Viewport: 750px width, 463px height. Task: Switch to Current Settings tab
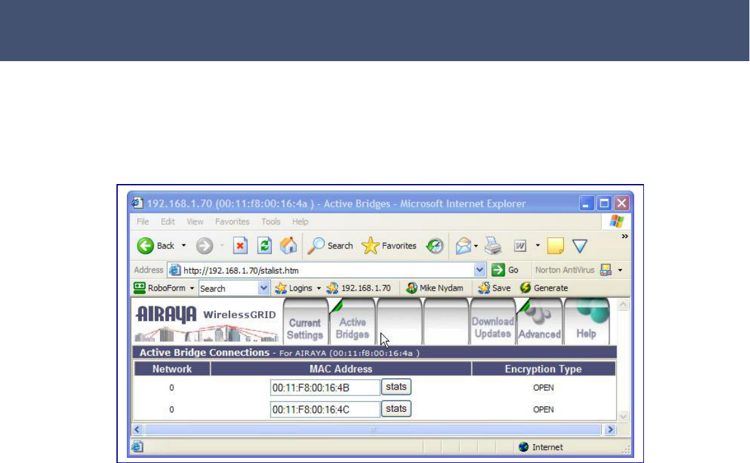pyautogui.click(x=305, y=321)
